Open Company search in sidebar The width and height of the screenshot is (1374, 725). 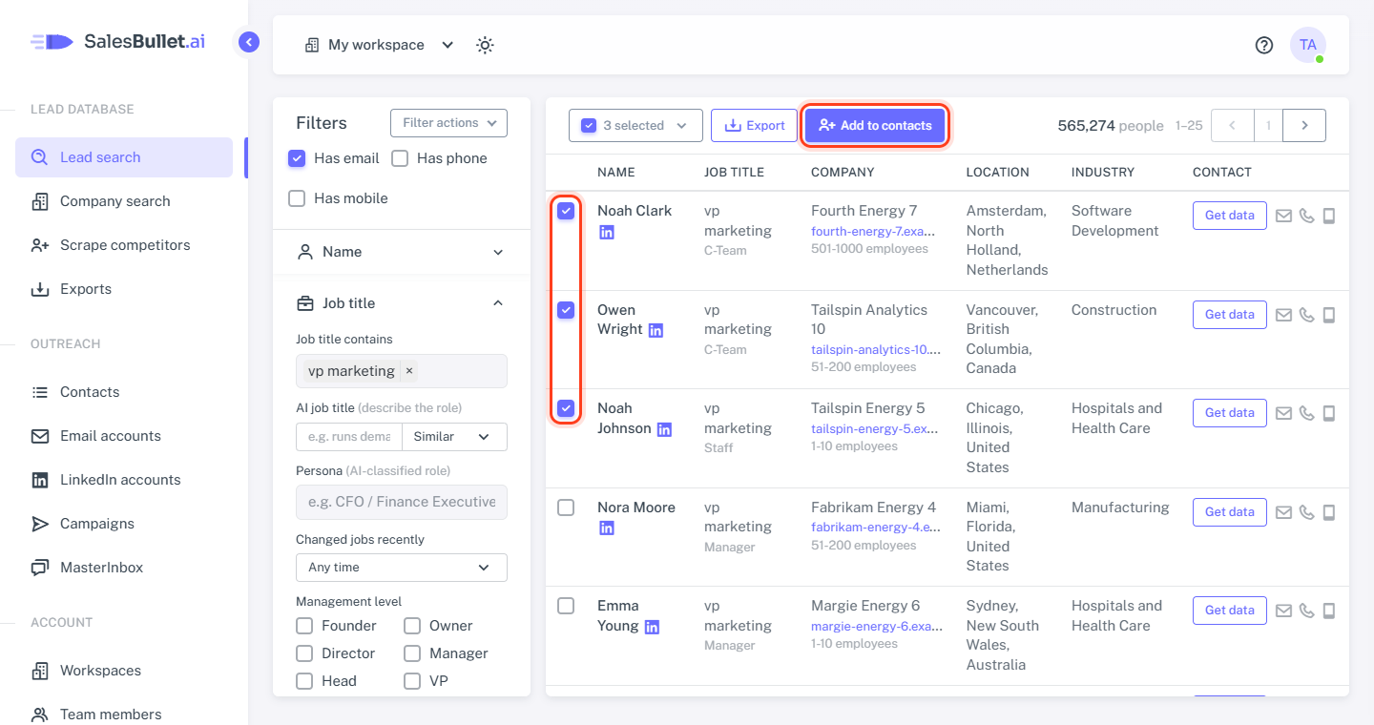(x=124, y=201)
